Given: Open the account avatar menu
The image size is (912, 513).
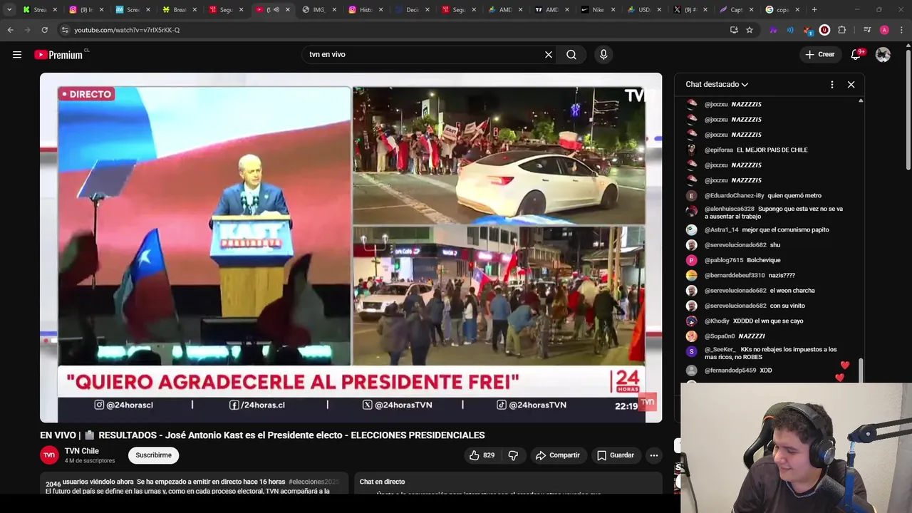Looking at the screenshot, I should [883, 54].
